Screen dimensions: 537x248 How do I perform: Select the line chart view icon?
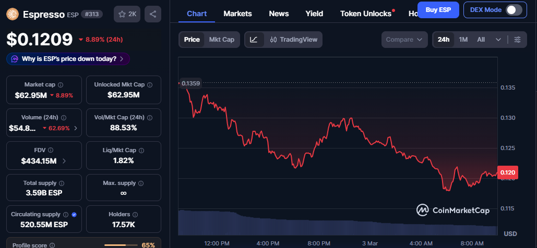254,40
